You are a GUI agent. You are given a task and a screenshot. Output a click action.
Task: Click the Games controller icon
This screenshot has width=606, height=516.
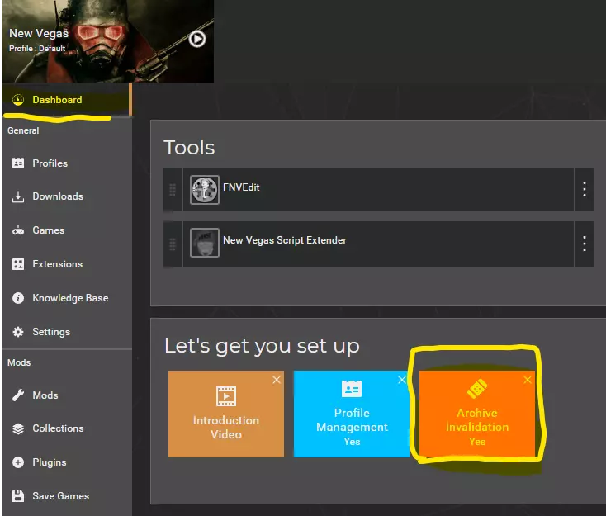pos(18,230)
